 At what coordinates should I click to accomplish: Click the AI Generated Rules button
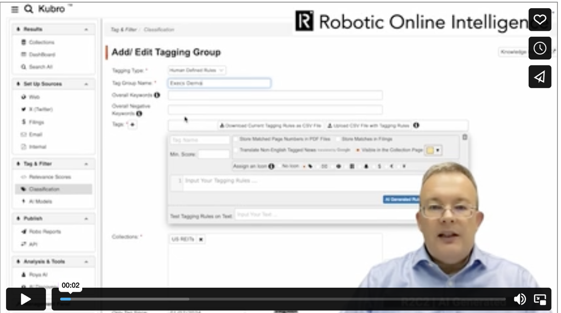(401, 199)
